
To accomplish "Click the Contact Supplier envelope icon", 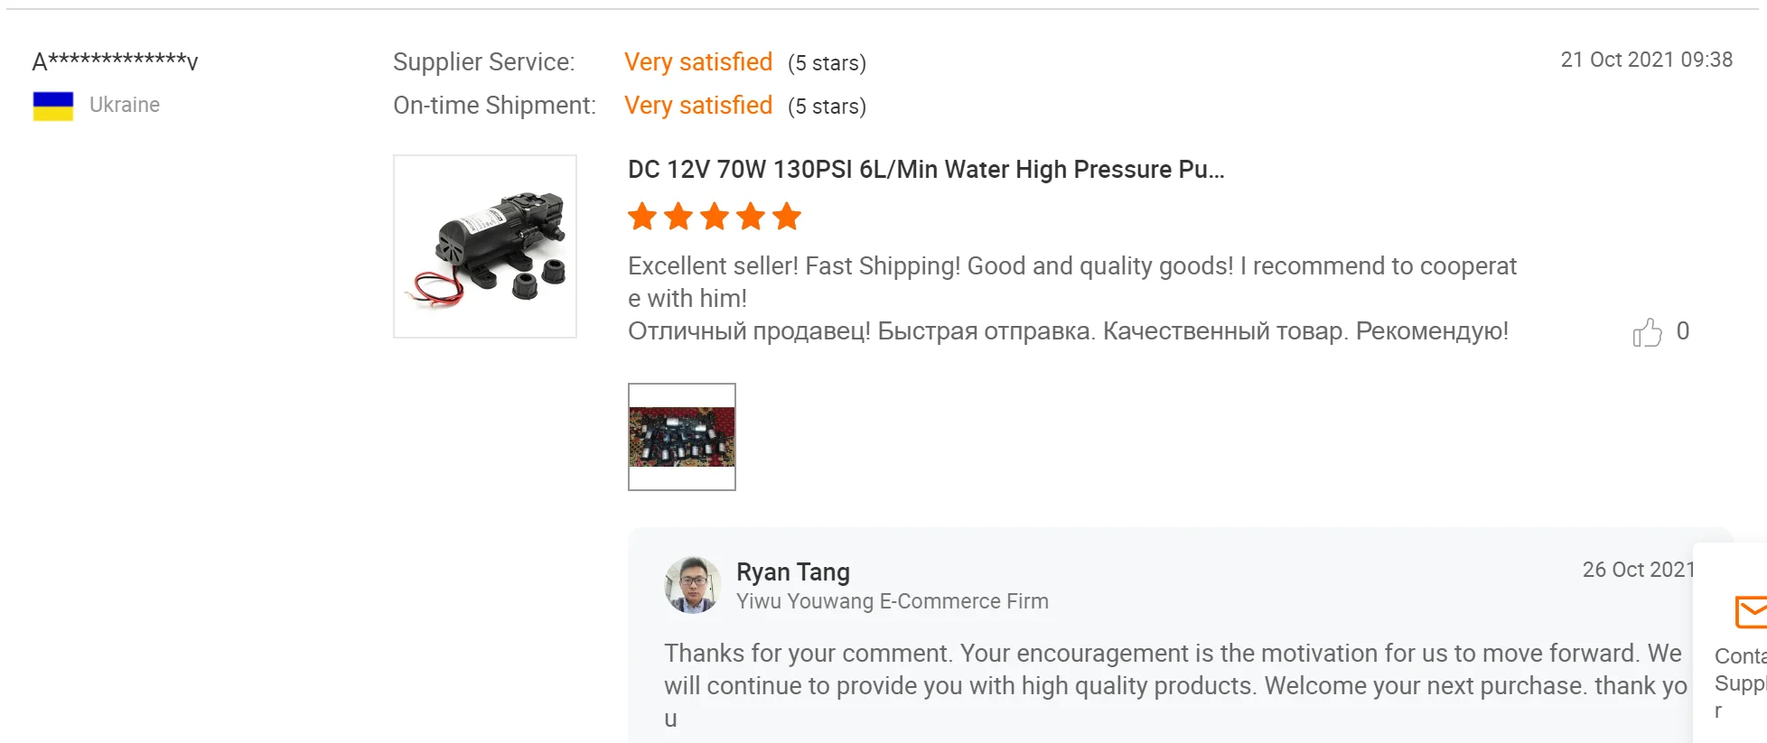I will 1751,611.
